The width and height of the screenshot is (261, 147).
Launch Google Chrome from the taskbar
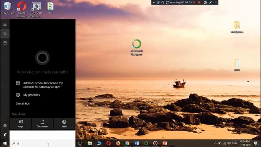[127, 143]
